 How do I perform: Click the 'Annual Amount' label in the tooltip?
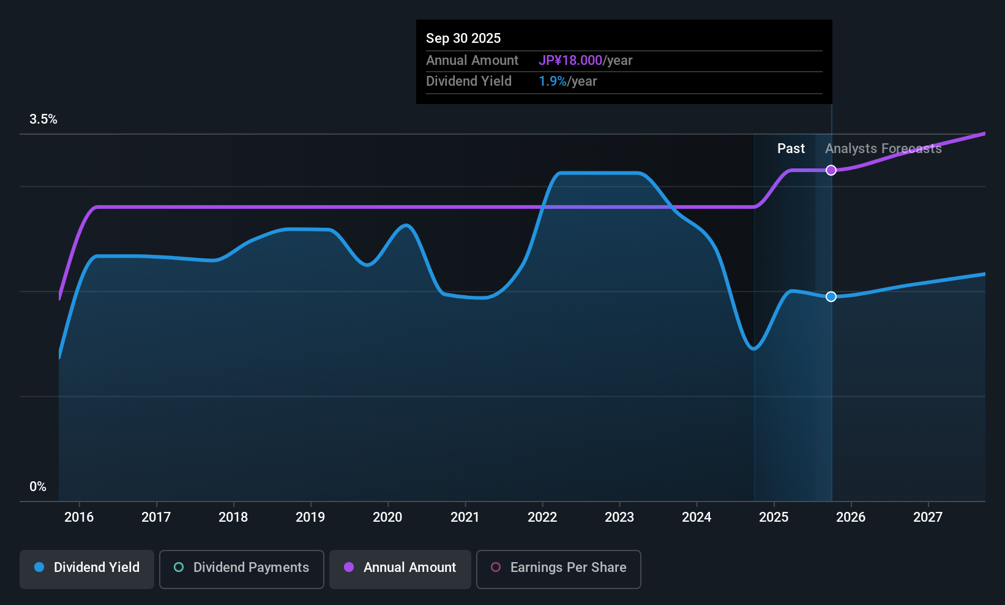pyautogui.click(x=472, y=61)
